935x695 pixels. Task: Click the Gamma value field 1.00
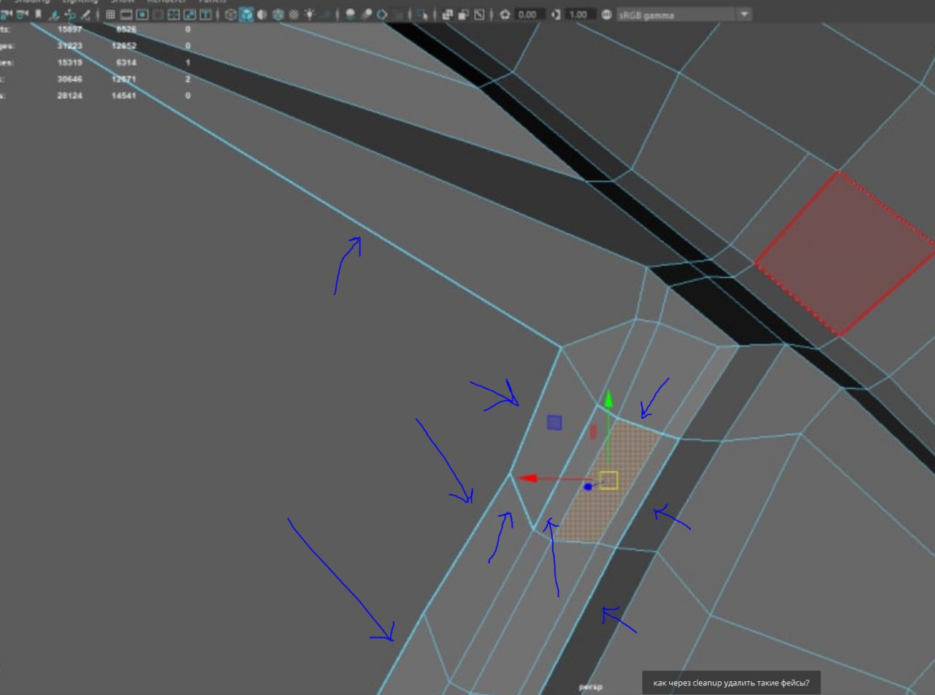coord(581,14)
